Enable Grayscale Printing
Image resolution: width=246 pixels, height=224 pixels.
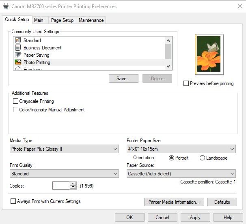tap(15, 101)
